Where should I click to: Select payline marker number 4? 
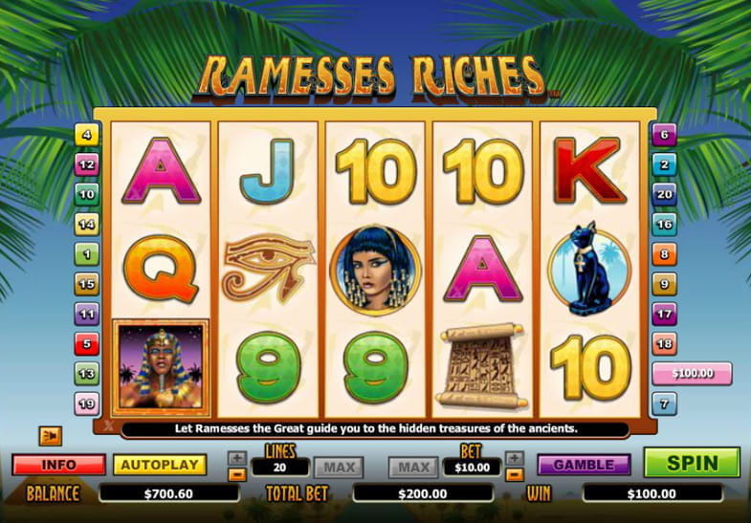pyautogui.click(x=87, y=135)
